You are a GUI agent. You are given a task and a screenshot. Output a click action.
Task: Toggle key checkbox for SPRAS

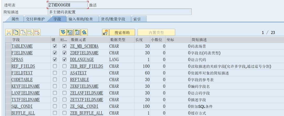[55, 60]
